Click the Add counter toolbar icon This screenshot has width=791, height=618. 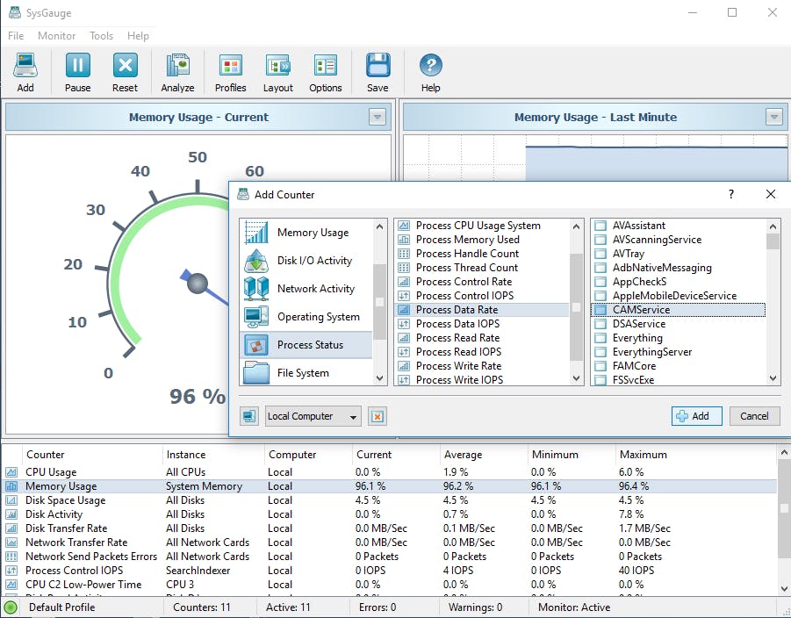25,72
